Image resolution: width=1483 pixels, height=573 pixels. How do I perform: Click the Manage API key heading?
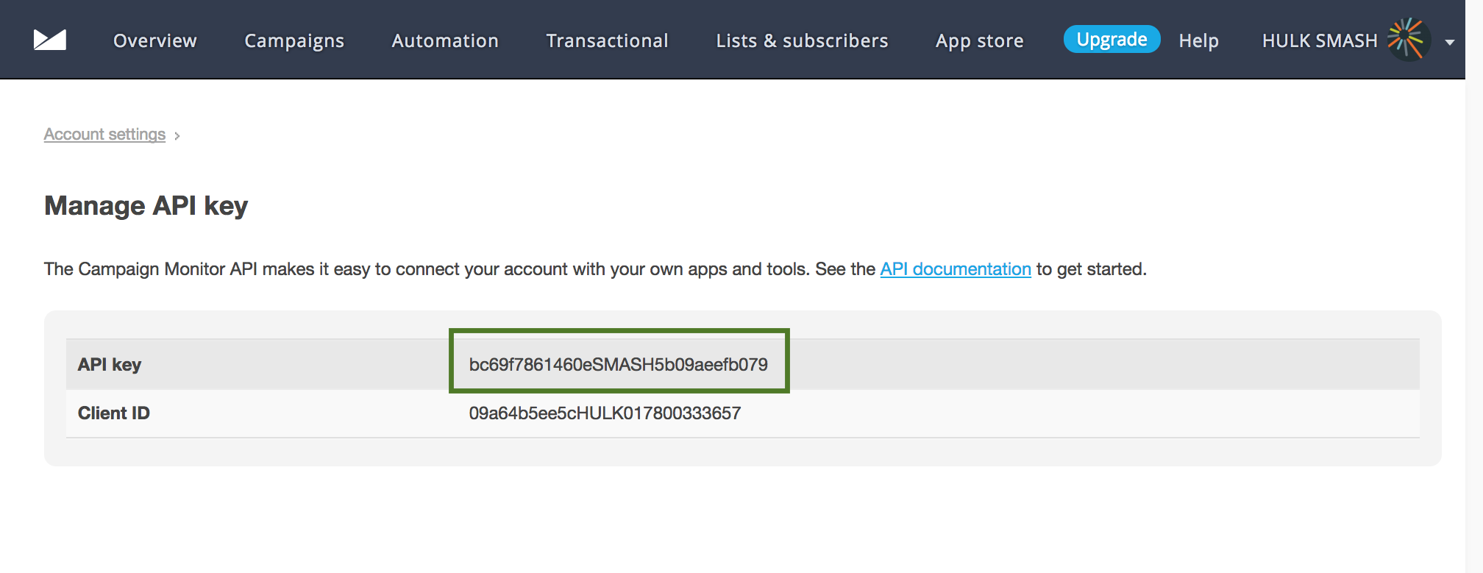(x=146, y=206)
